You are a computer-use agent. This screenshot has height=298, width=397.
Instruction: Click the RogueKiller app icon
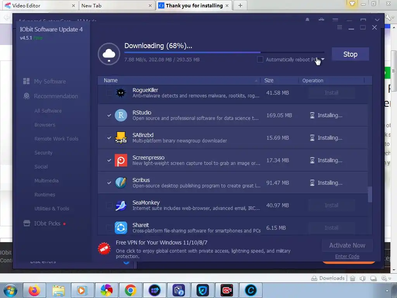click(121, 93)
